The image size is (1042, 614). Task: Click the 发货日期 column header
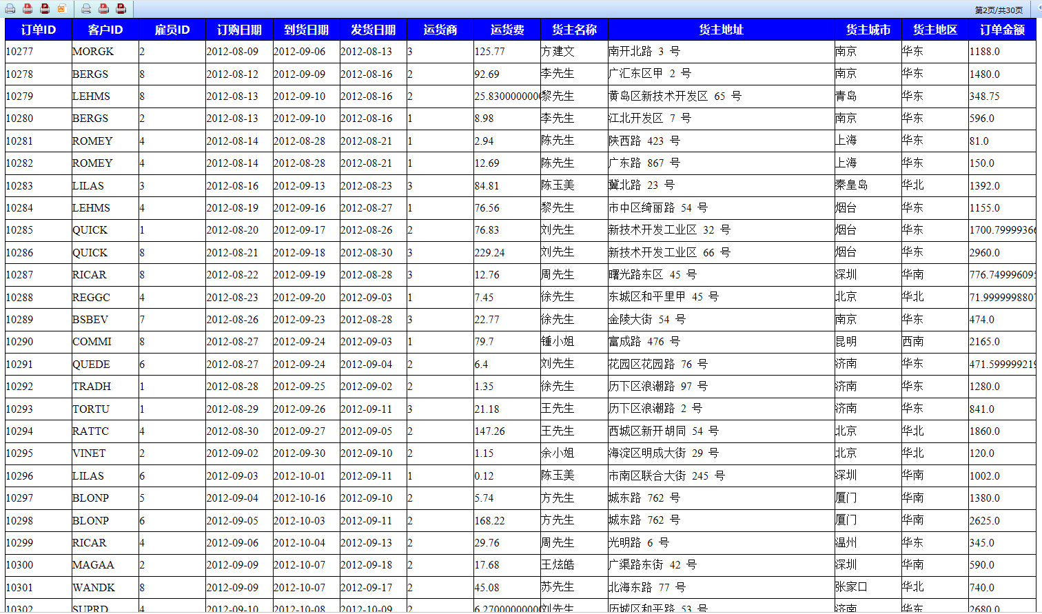[x=374, y=30]
